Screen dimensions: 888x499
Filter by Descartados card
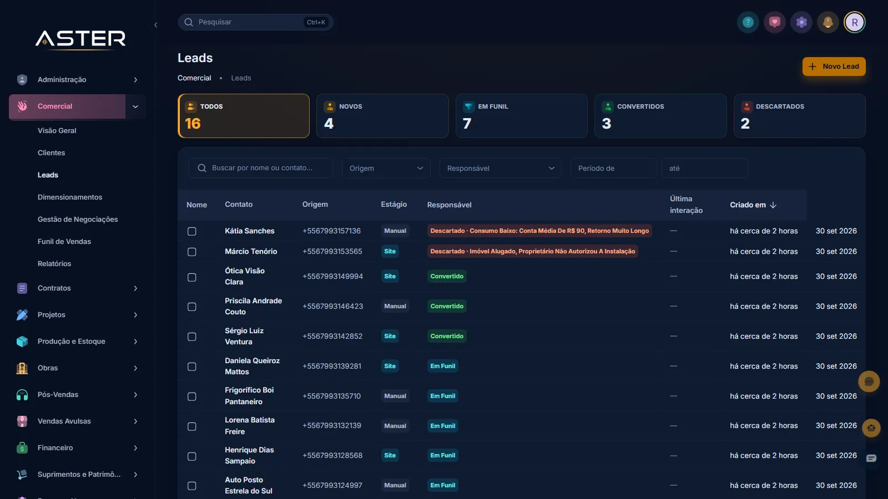point(799,116)
